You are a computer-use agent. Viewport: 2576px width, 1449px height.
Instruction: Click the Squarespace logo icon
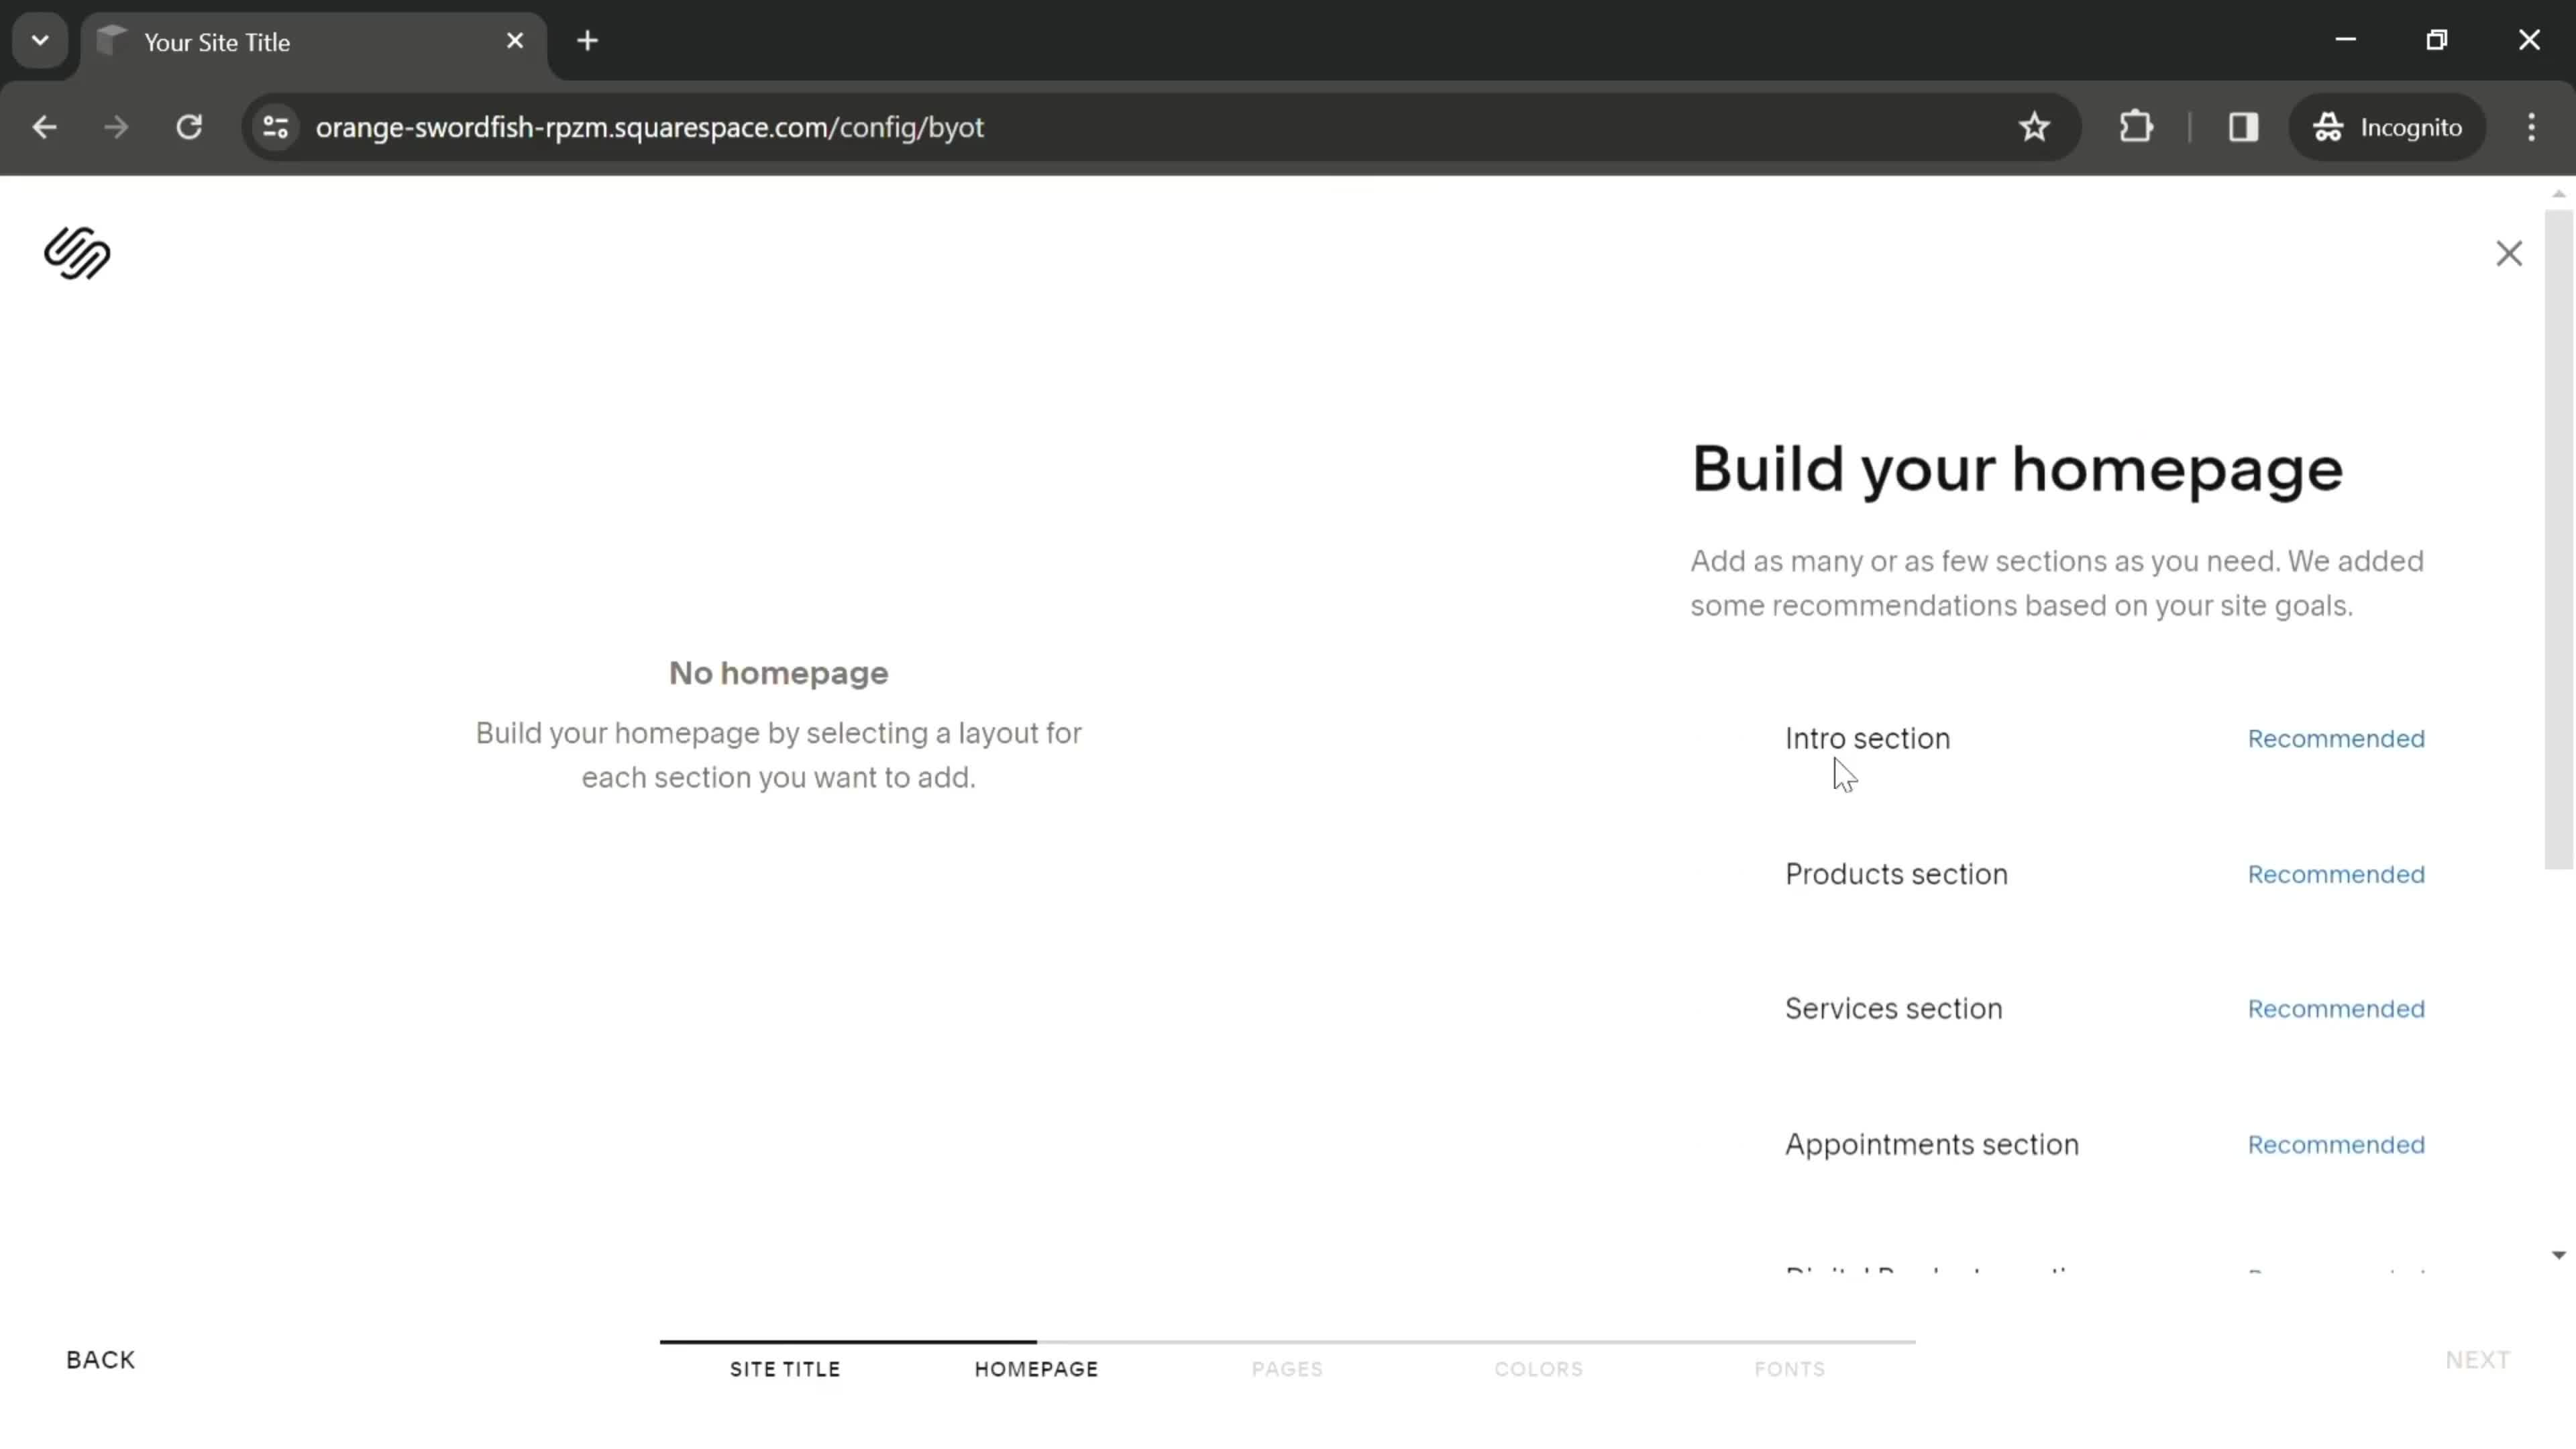(x=78, y=253)
